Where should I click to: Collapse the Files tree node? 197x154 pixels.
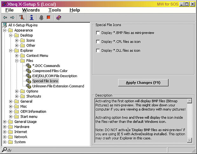click(17, 61)
